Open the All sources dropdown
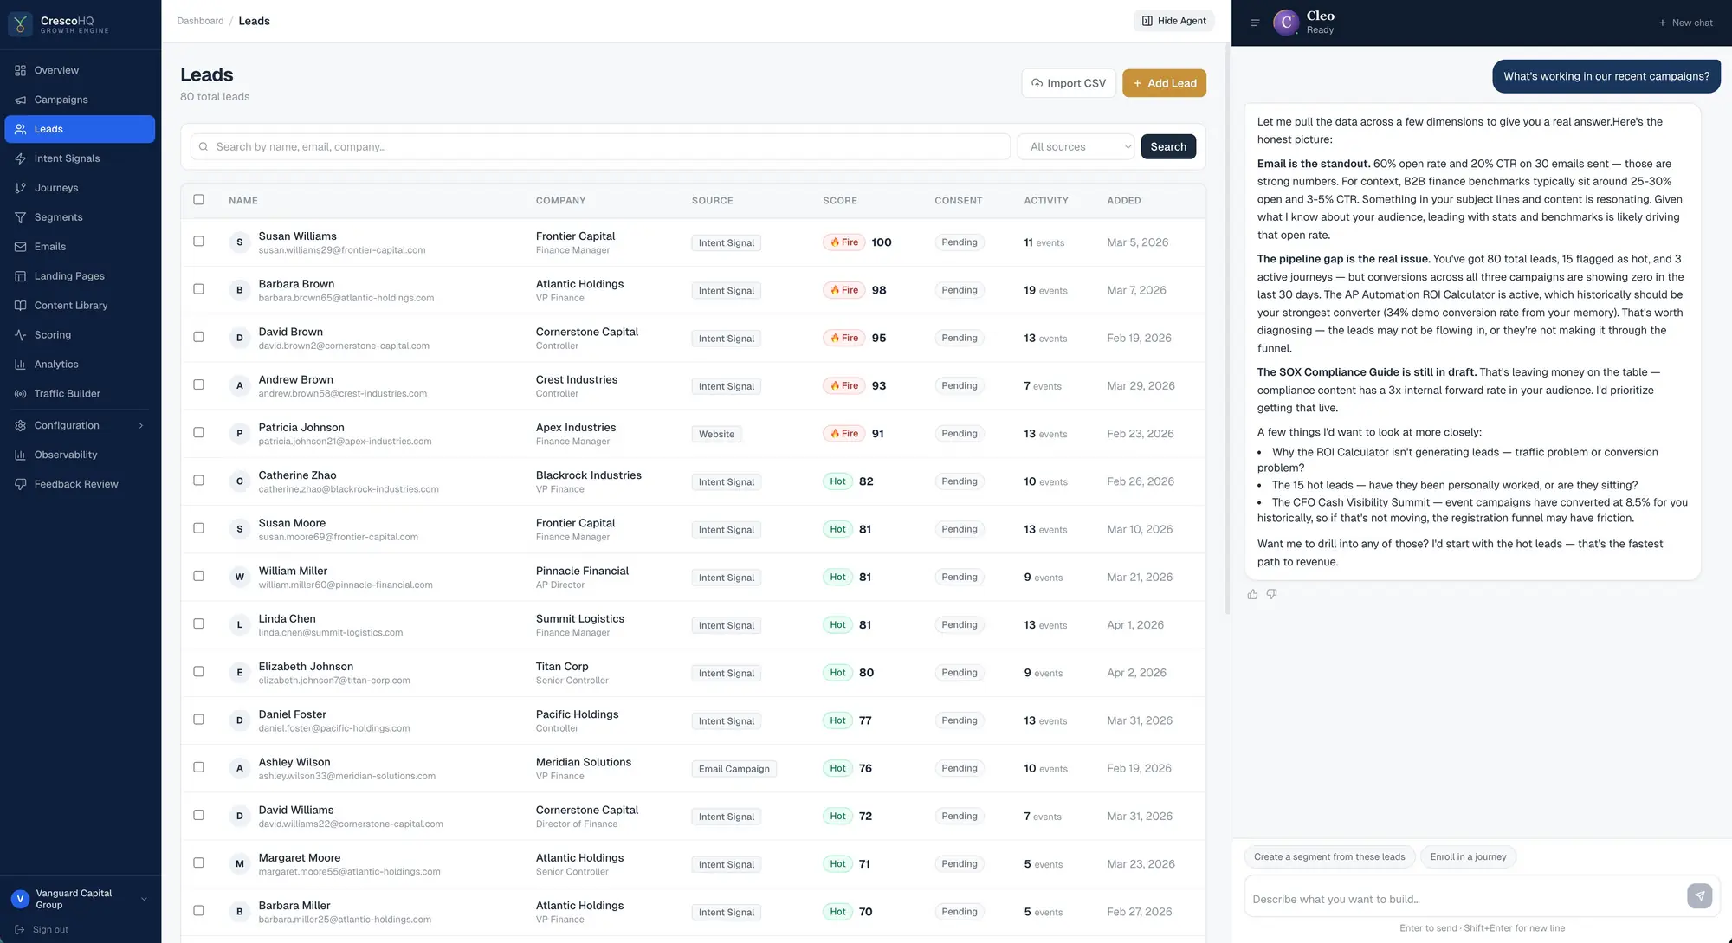Image resolution: width=1732 pixels, height=943 pixels. pyautogui.click(x=1076, y=147)
